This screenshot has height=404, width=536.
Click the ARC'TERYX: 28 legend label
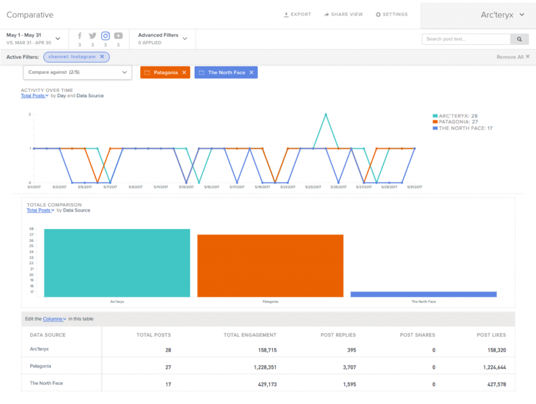pos(458,116)
